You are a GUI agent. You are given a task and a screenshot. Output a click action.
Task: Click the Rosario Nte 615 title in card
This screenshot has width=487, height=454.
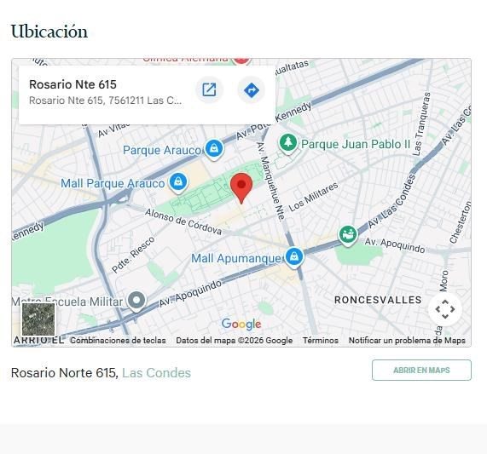pos(72,84)
